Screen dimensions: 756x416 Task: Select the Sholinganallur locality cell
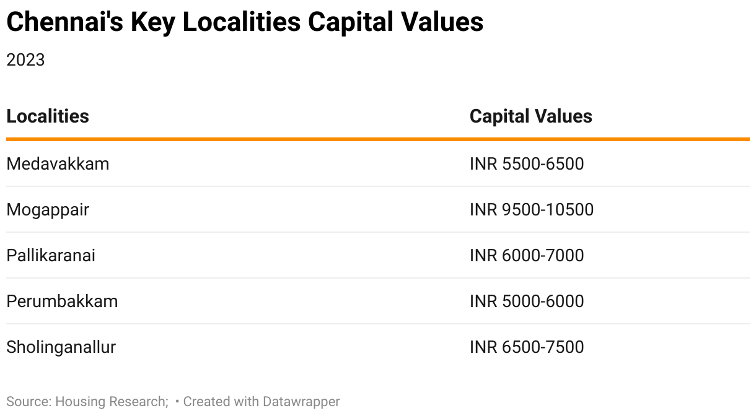tap(61, 347)
